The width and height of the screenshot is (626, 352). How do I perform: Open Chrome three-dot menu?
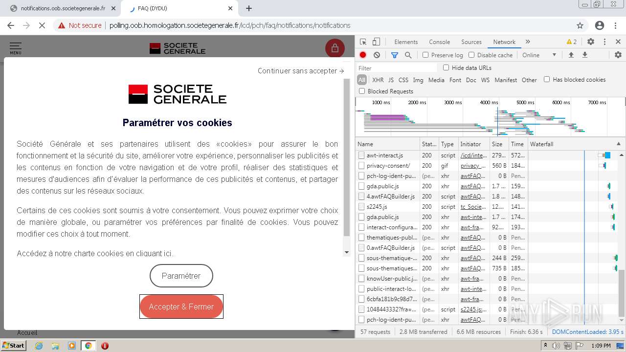click(x=616, y=25)
